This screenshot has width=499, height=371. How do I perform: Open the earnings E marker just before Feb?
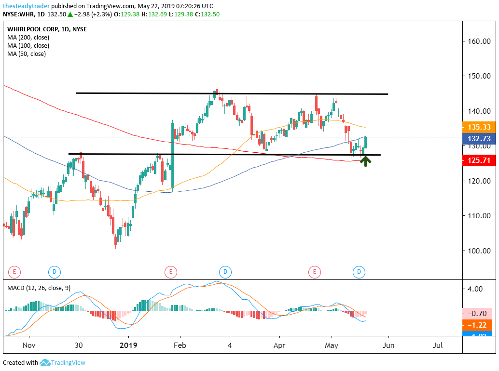tap(171, 272)
